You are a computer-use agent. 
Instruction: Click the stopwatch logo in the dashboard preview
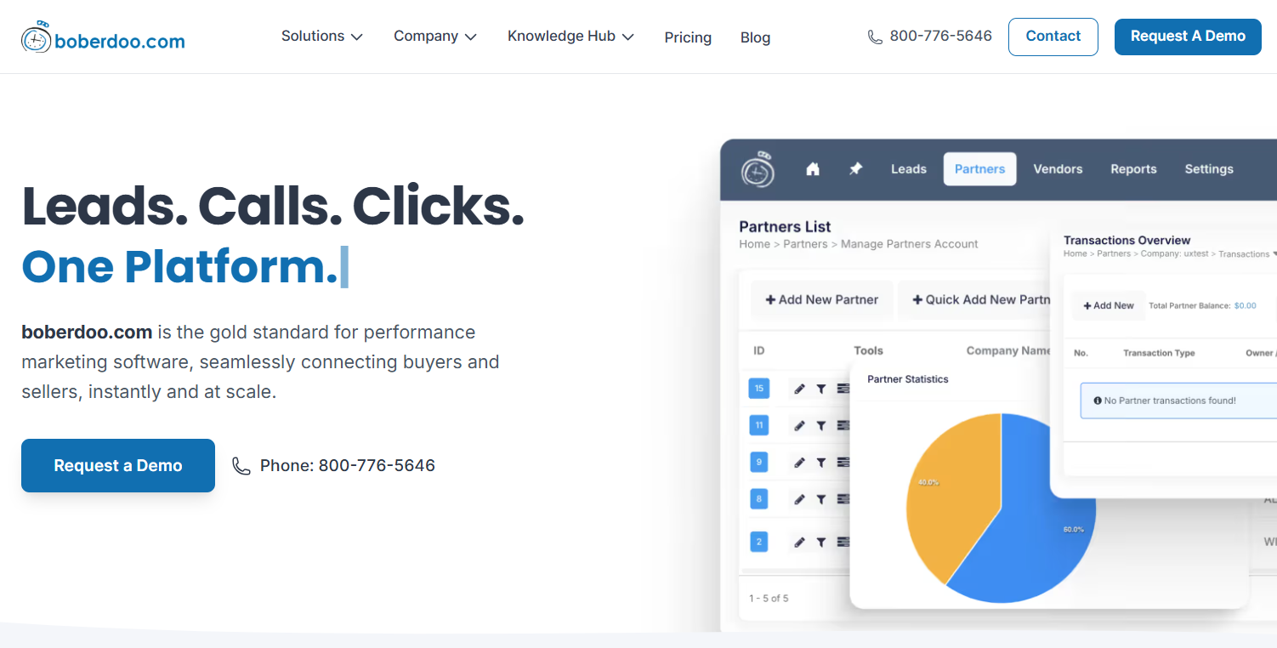(x=758, y=169)
